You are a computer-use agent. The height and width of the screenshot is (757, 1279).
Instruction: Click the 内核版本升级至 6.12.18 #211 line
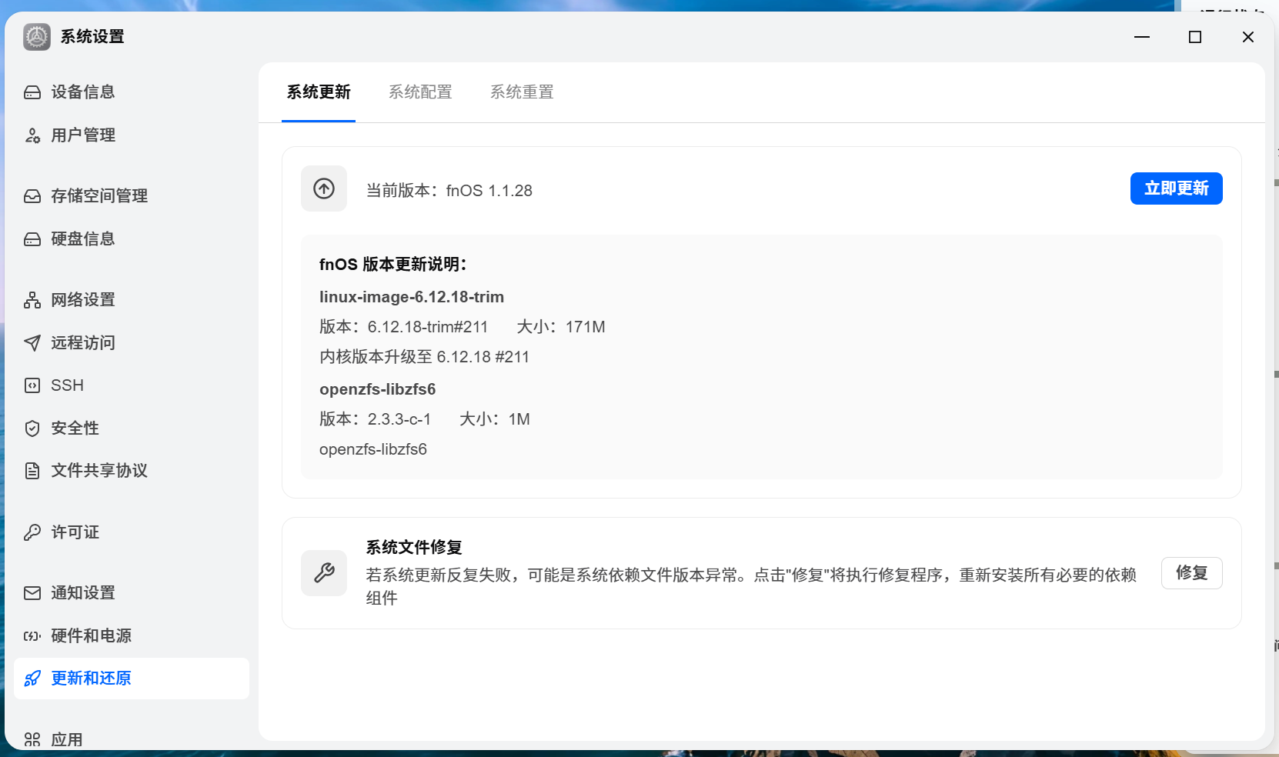click(425, 357)
